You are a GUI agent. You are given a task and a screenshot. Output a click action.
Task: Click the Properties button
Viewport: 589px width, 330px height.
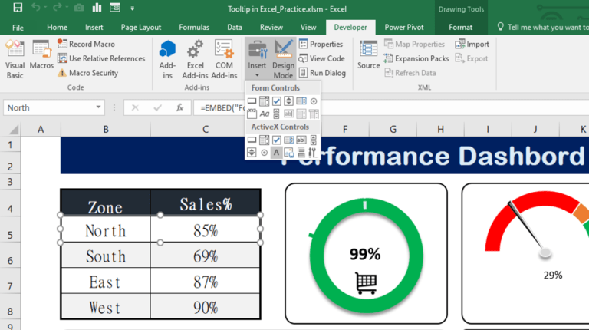point(321,44)
